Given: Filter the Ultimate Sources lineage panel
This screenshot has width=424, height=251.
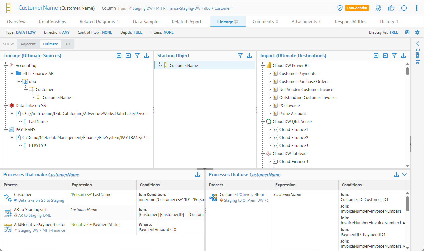Looking at the screenshot, I should coord(137,56).
